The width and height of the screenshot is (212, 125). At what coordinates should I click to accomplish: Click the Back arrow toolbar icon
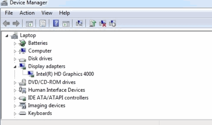pos(6,23)
